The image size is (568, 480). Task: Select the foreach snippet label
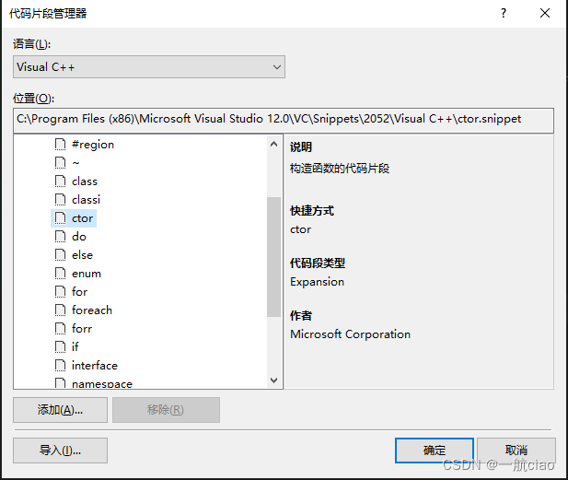(92, 310)
